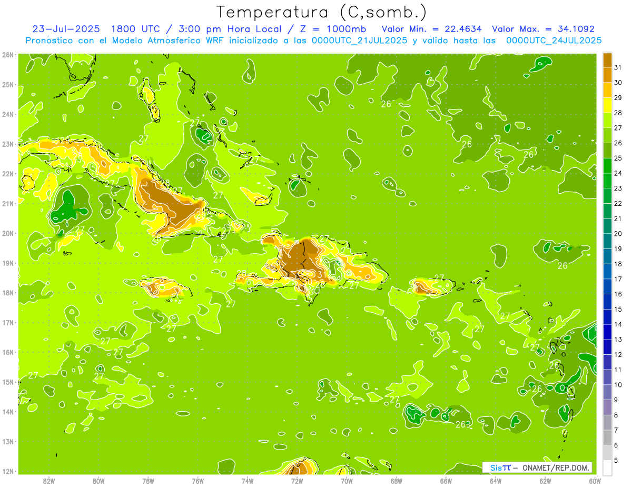The width and height of the screenshot is (632, 488).
Task: Click the legend scale value '29'
Action: (618, 98)
